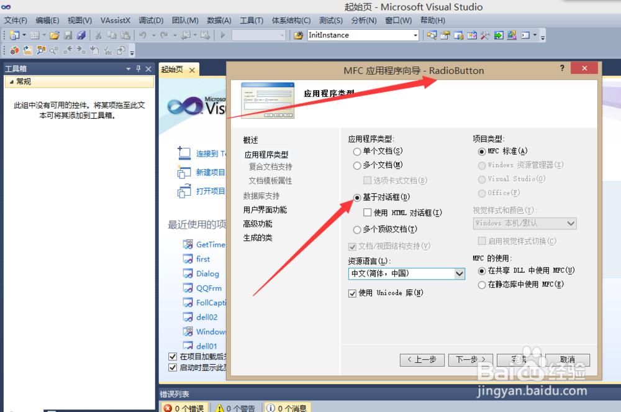Viewport: 621px width, 412px height.
Task: Click the 0 个错误 filter in error list
Action: (x=184, y=408)
